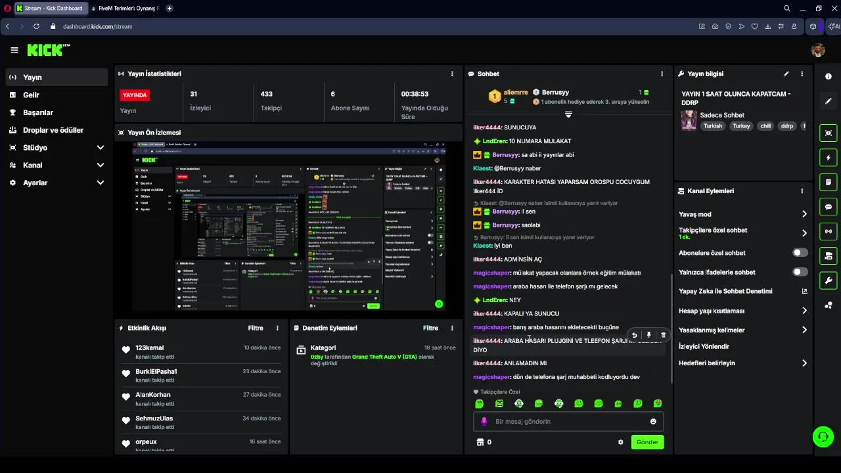Open the info icon in the right toolbar
The height and width of the screenshot is (473, 841).
(x=828, y=77)
